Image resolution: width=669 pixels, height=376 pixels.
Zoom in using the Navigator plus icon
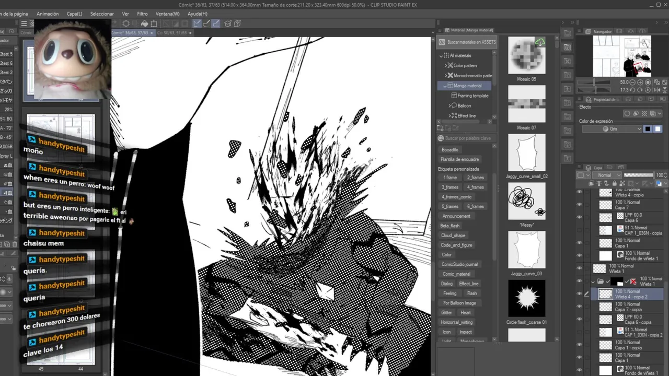coord(641,82)
